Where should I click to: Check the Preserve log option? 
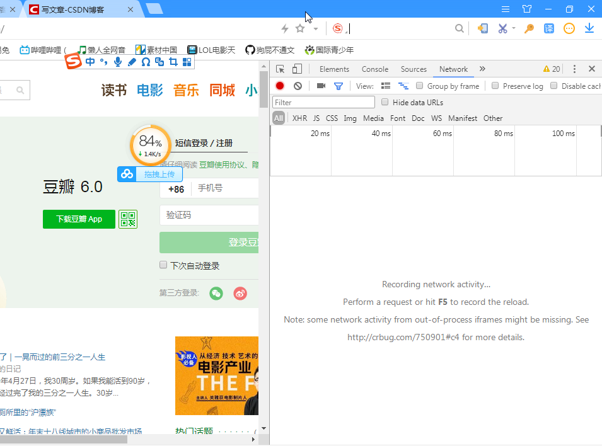[x=495, y=86]
